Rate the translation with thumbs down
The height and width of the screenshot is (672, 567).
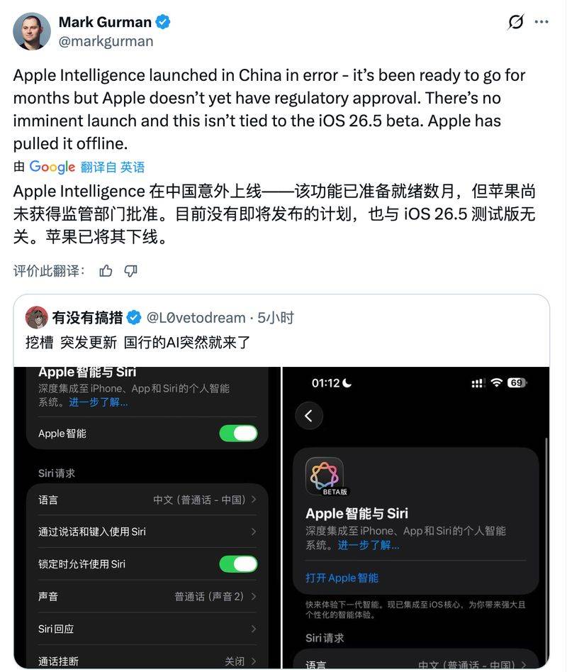click(130, 271)
